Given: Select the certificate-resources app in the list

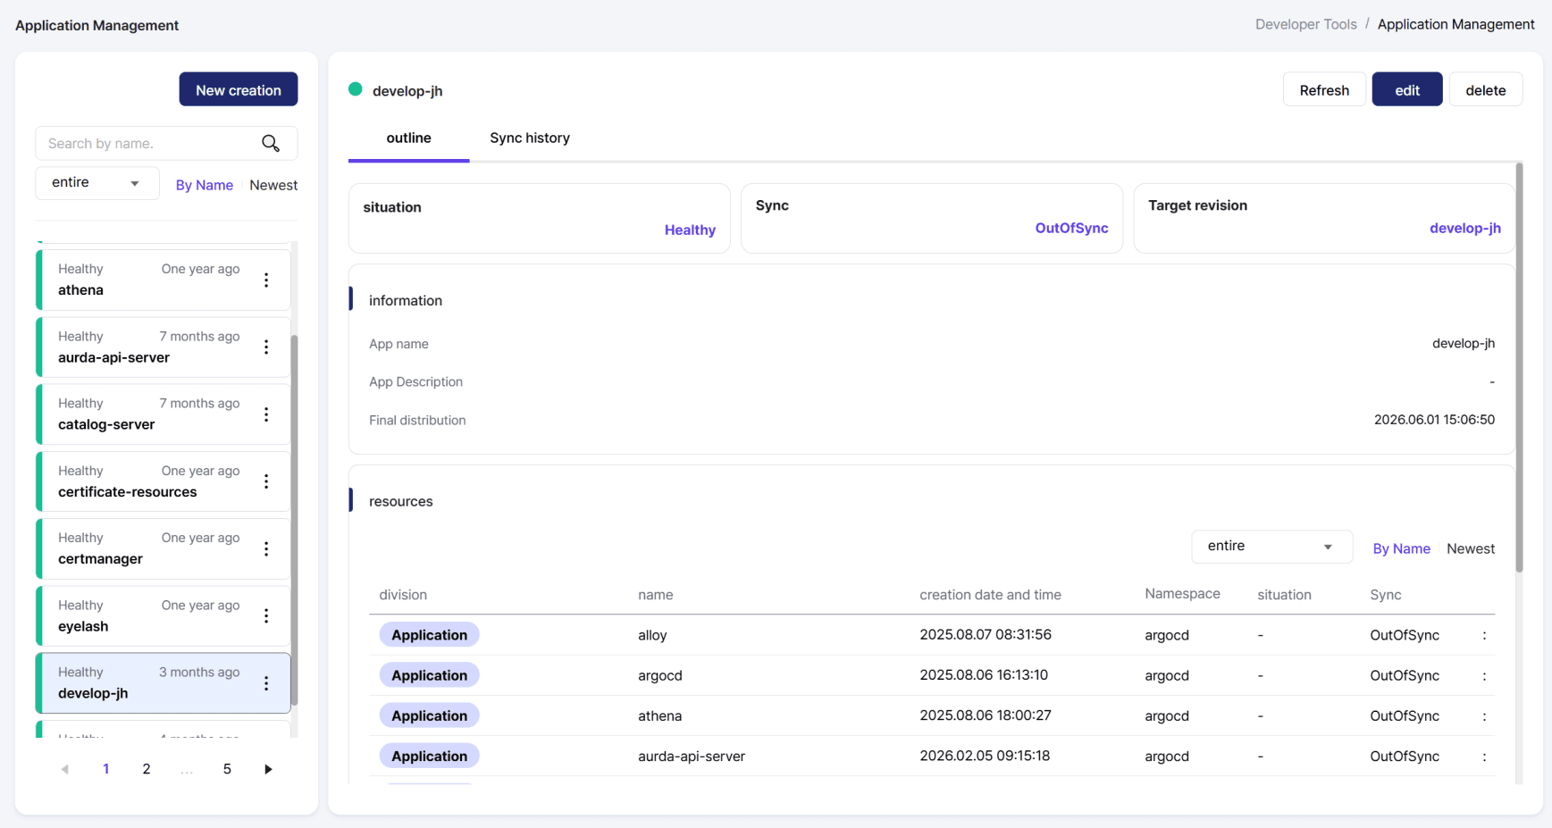Looking at the screenshot, I should [x=164, y=481].
